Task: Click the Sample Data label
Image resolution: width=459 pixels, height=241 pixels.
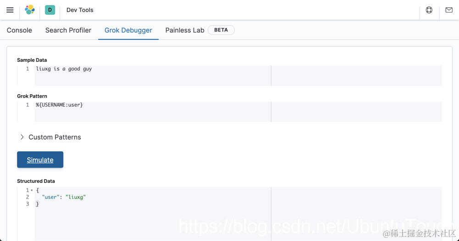Action: click(32, 60)
